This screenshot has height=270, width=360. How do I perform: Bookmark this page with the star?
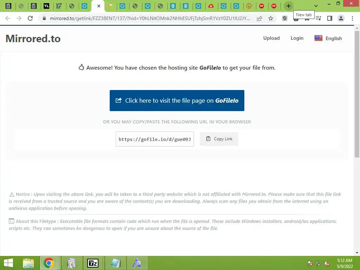tap(271, 18)
